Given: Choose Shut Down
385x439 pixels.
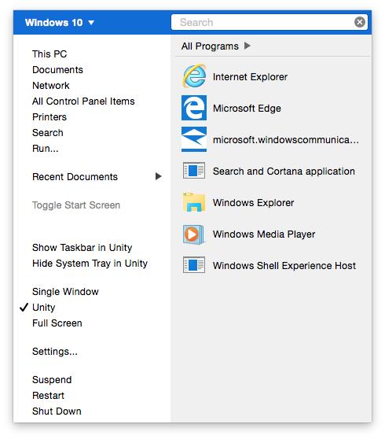Looking at the screenshot, I should (57, 411).
